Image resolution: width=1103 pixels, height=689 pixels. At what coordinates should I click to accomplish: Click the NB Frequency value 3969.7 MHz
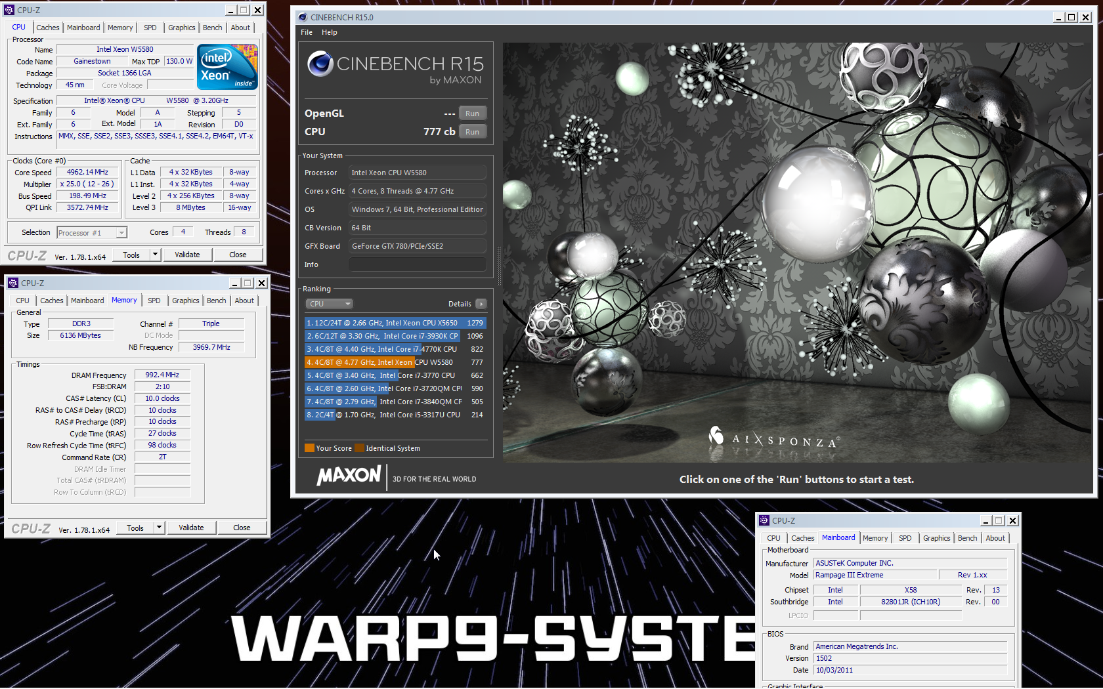coord(211,347)
